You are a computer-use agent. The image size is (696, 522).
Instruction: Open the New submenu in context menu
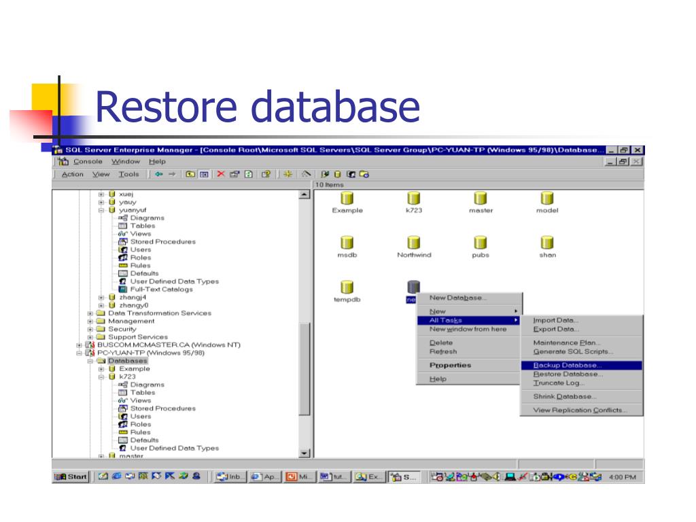(x=469, y=311)
